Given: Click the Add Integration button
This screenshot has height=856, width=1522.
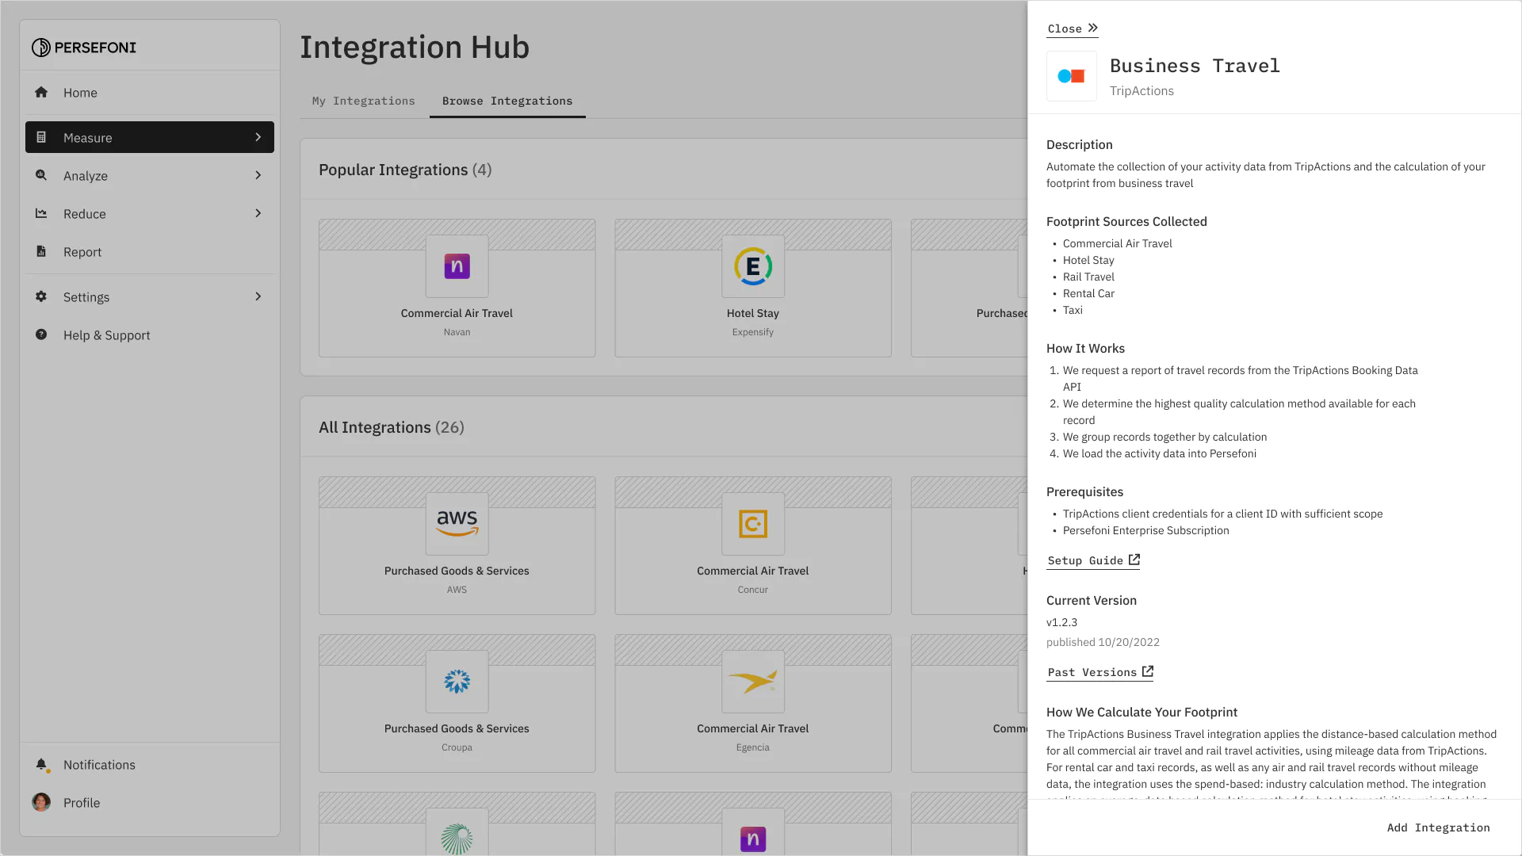Looking at the screenshot, I should [1438, 827].
